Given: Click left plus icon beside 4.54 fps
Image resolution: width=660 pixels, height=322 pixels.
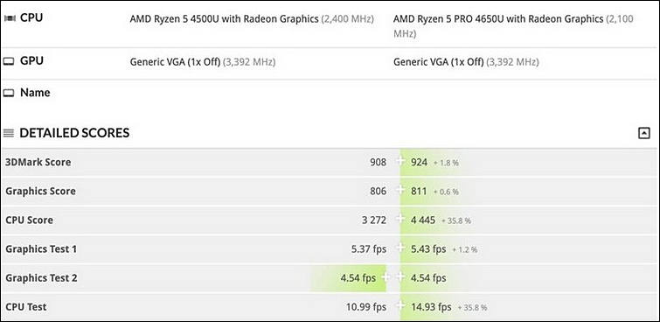Looking at the screenshot, I should pyautogui.click(x=386, y=277).
